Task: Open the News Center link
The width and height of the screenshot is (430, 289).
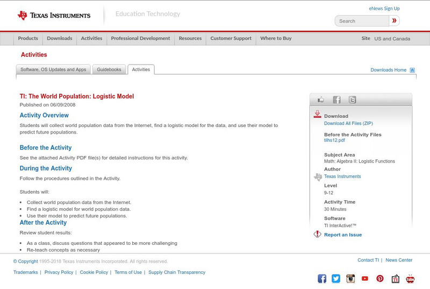Action: click(x=399, y=260)
